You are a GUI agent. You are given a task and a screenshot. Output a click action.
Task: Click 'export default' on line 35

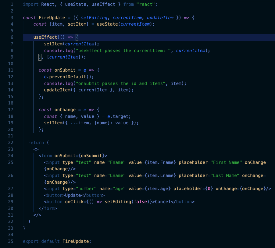click(x=41, y=241)
